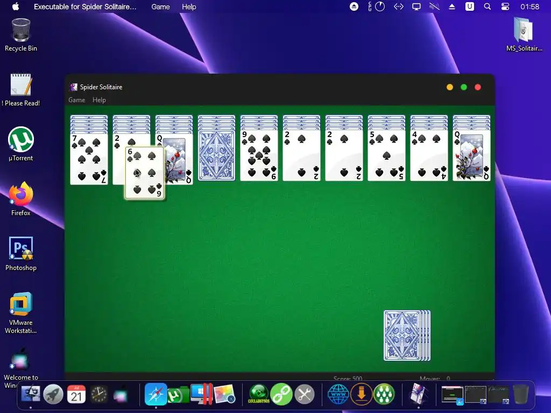Open Game in the top macOS menu bar
The height and width of the screenshot is (413, 551).
[160, 6]
